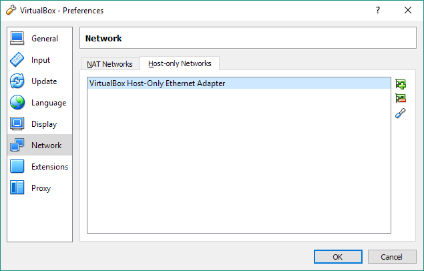Image resolution: width=424 pixels, height=271 pixels.
Task: Click the remove host-only network icon
Action: point(401,98)
